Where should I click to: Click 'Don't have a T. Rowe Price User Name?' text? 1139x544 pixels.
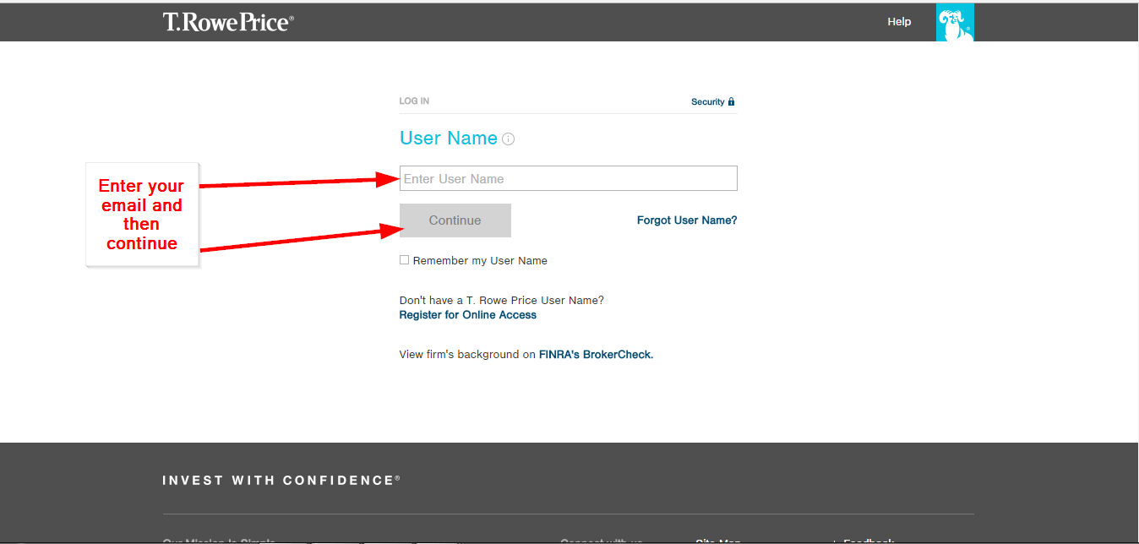[x=502, y=301]
